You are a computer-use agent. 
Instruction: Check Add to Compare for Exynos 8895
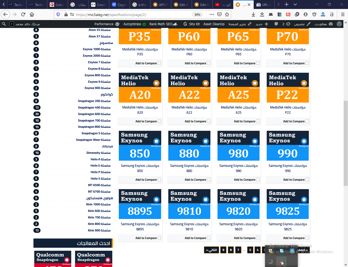159,238
